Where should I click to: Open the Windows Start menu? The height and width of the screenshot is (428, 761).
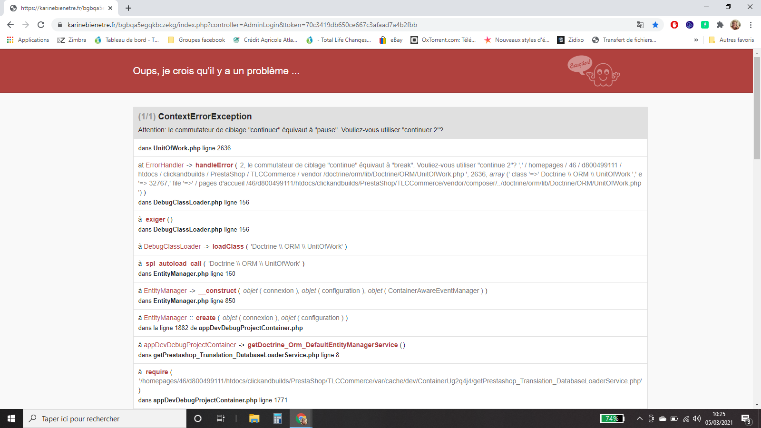pos(11,418)
